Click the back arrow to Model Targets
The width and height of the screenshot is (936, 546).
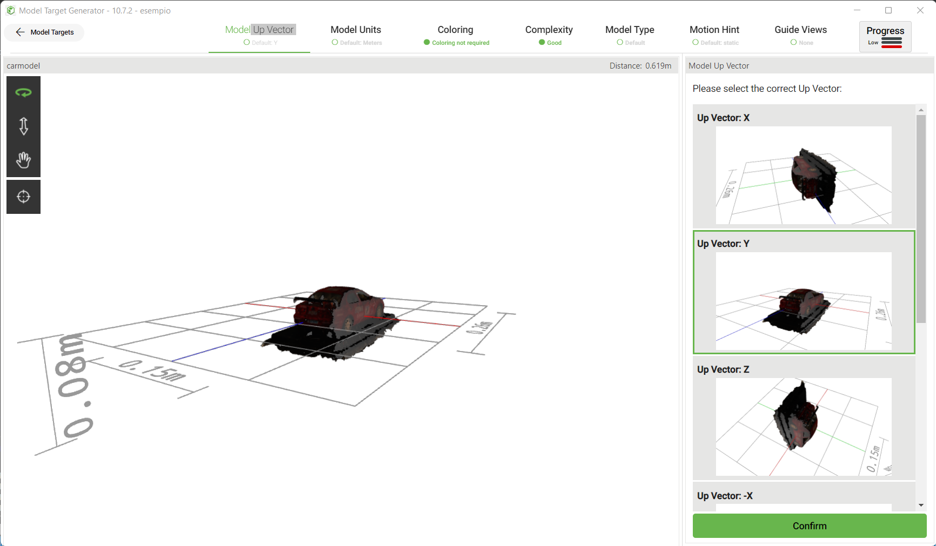[20, 32]
